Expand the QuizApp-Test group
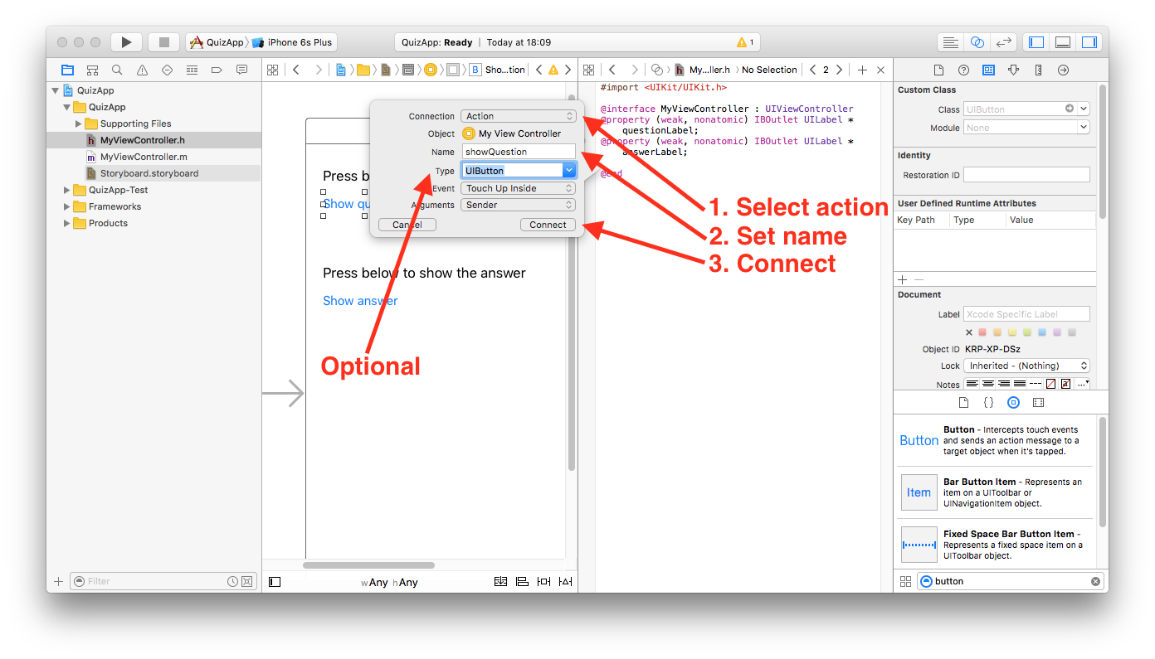This screenshot has width=1155, height=659. (x=67, y=190)
